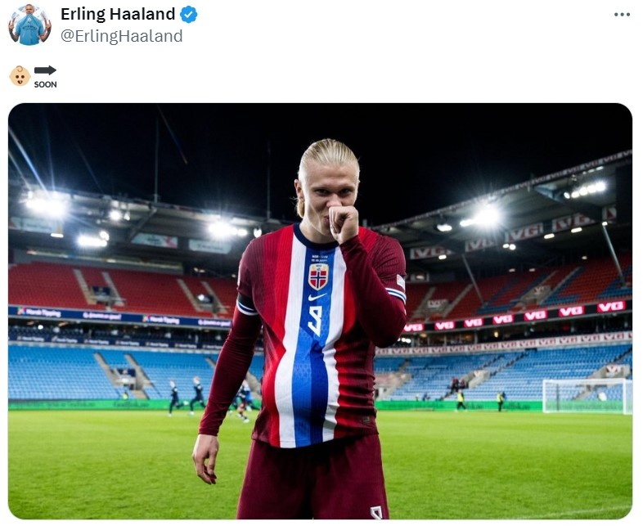Viewport: 643px width, 526px height.
Task: Open the Erling Haaland display name link
Action: click(x=118, y=15)
